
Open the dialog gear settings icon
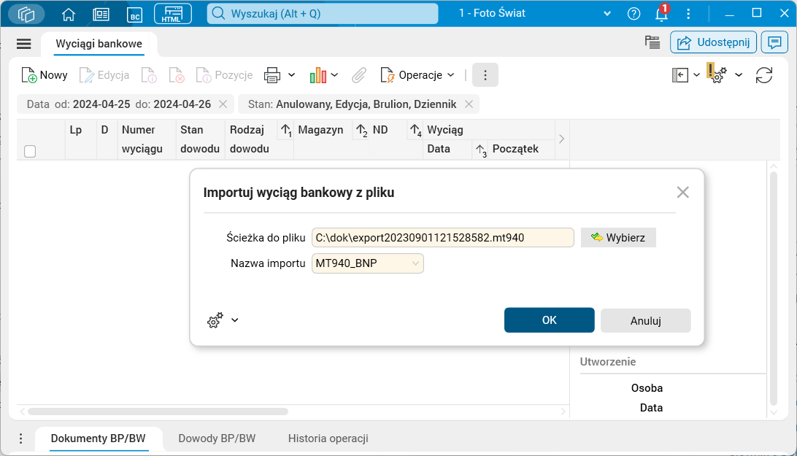click(215, 320)
